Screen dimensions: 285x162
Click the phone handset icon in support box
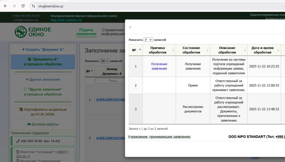coord(18,141)
